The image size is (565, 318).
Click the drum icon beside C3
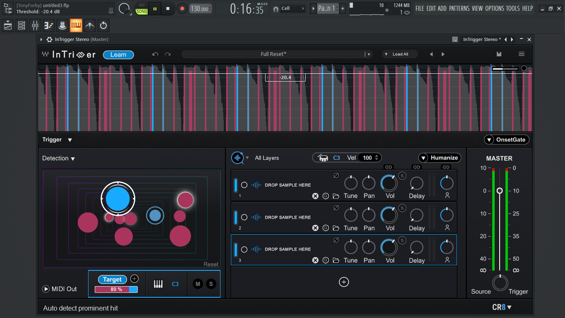pos(323,158)
